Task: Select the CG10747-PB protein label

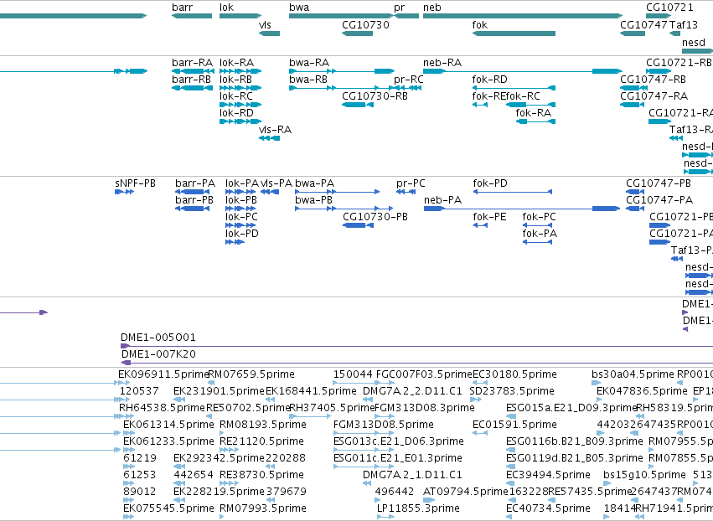Action: tap(659, 183)
